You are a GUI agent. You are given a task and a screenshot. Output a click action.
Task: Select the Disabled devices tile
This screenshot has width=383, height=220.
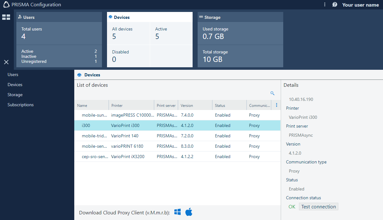coord(128,56)
